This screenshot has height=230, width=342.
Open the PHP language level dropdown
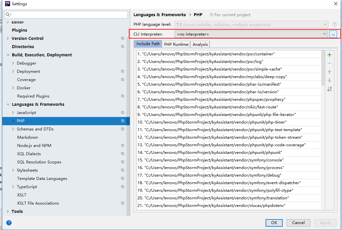click(x=251, y=24)
